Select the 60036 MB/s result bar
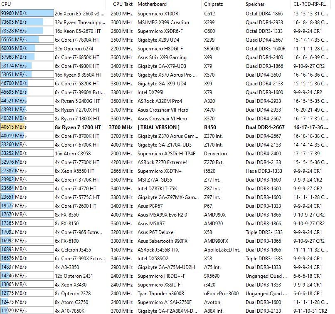 [x=27, y=48]
